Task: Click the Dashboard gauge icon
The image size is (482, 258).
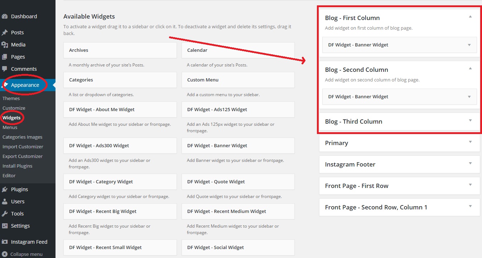Action: point(5,16)
